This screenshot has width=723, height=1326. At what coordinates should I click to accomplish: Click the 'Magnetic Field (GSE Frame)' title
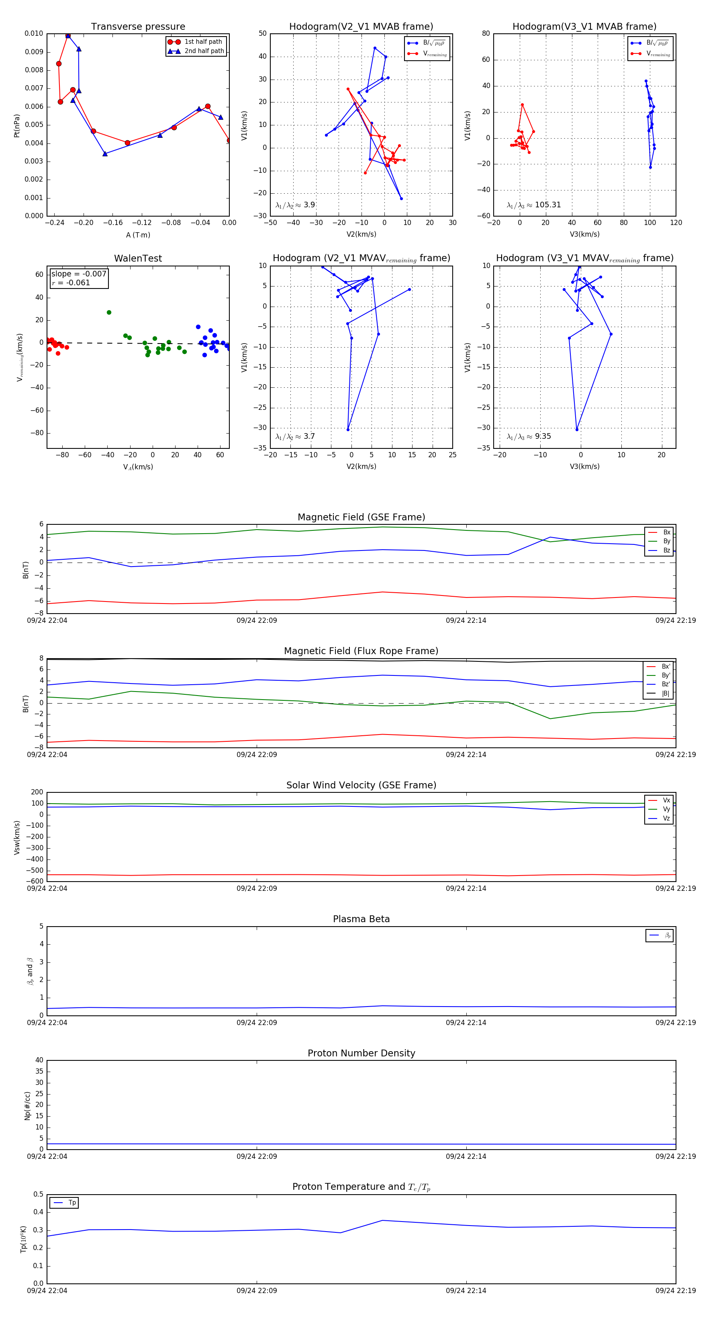(361, 517)
